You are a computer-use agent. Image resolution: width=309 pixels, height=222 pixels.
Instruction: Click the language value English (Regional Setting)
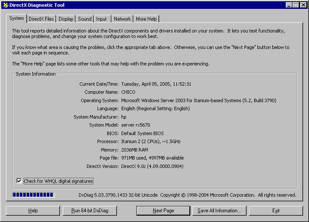click(x=155, y=108)
